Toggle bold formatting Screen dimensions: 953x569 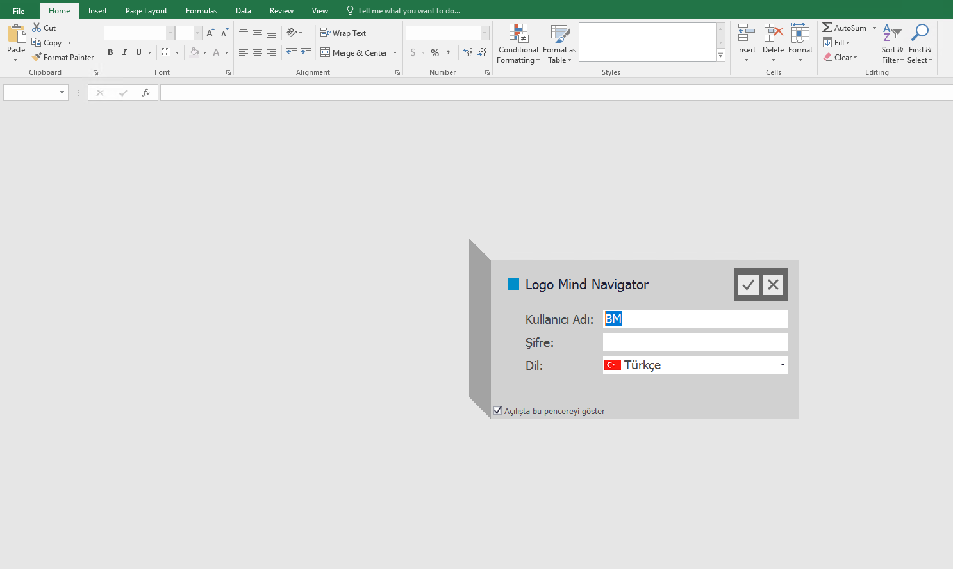110,52
